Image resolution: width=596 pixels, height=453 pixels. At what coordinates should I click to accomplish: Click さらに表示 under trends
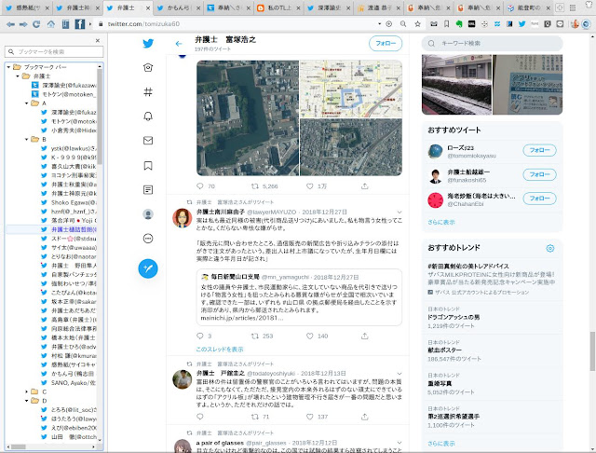(x=440, y=444)
